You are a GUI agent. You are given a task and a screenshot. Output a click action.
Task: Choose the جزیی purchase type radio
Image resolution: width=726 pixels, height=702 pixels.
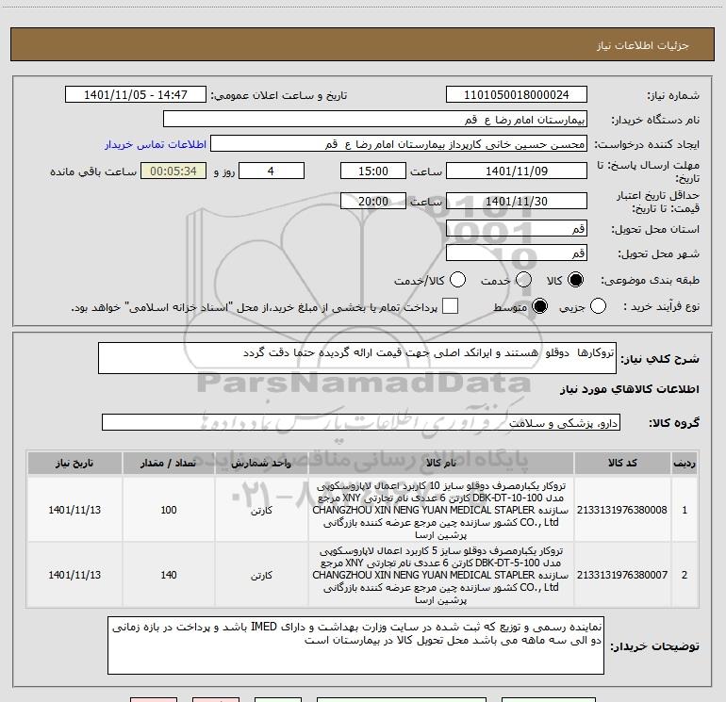[x=598, y=306]
